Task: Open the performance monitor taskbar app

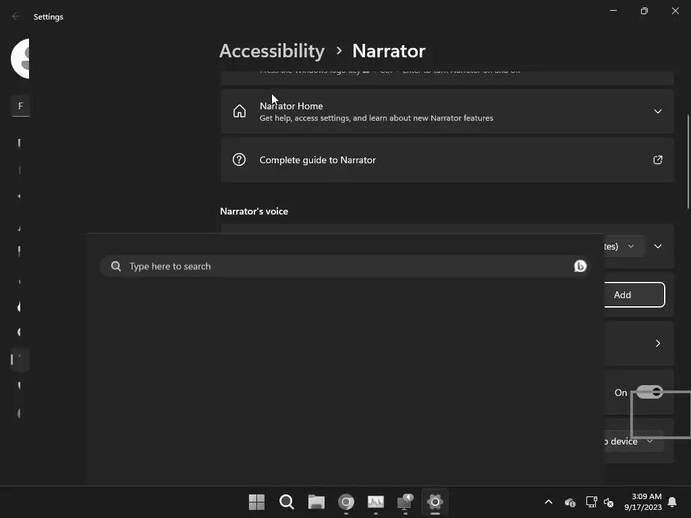Action: pyautogui.click(x=375, y=502)
